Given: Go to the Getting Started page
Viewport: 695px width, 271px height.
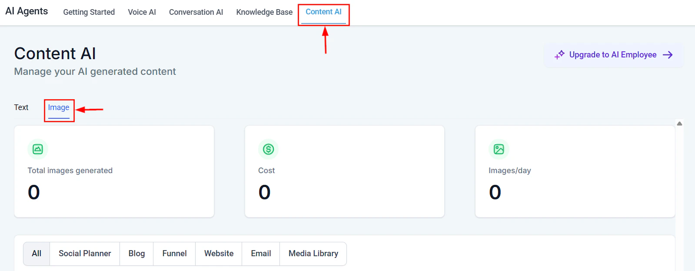Looking at the screenshot, I should [89, 12].
